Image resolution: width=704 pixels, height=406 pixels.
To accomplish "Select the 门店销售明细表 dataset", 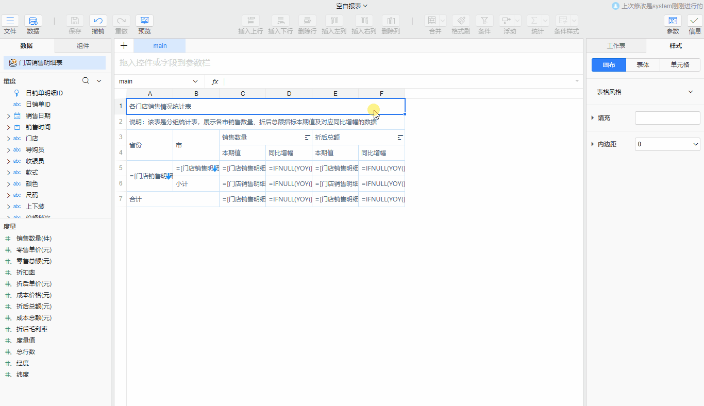I will coord(41,63).
